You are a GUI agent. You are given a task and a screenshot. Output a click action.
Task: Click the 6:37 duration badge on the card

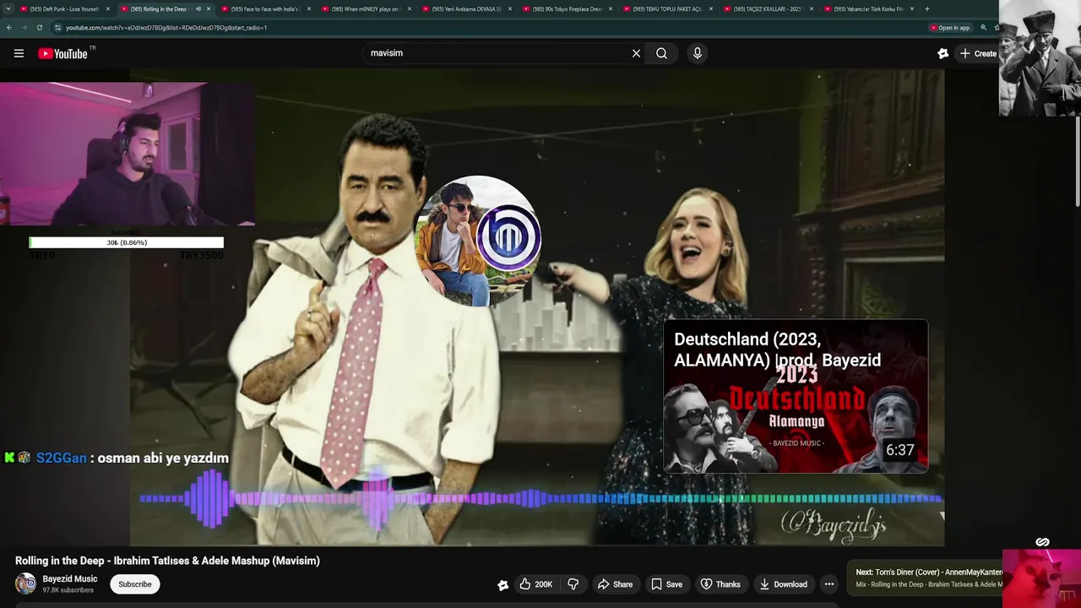pyautogui.click(x=899, y=450)
